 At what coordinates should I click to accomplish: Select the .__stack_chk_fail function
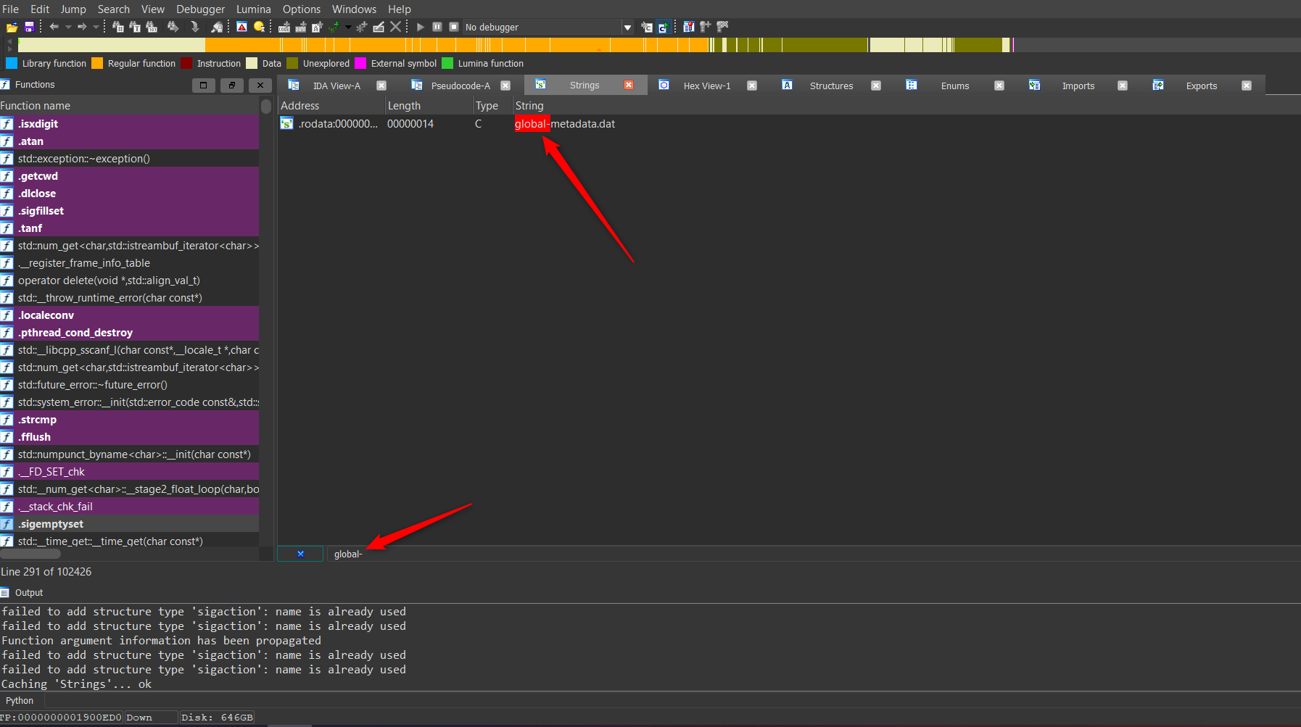[x=129, y=507]
